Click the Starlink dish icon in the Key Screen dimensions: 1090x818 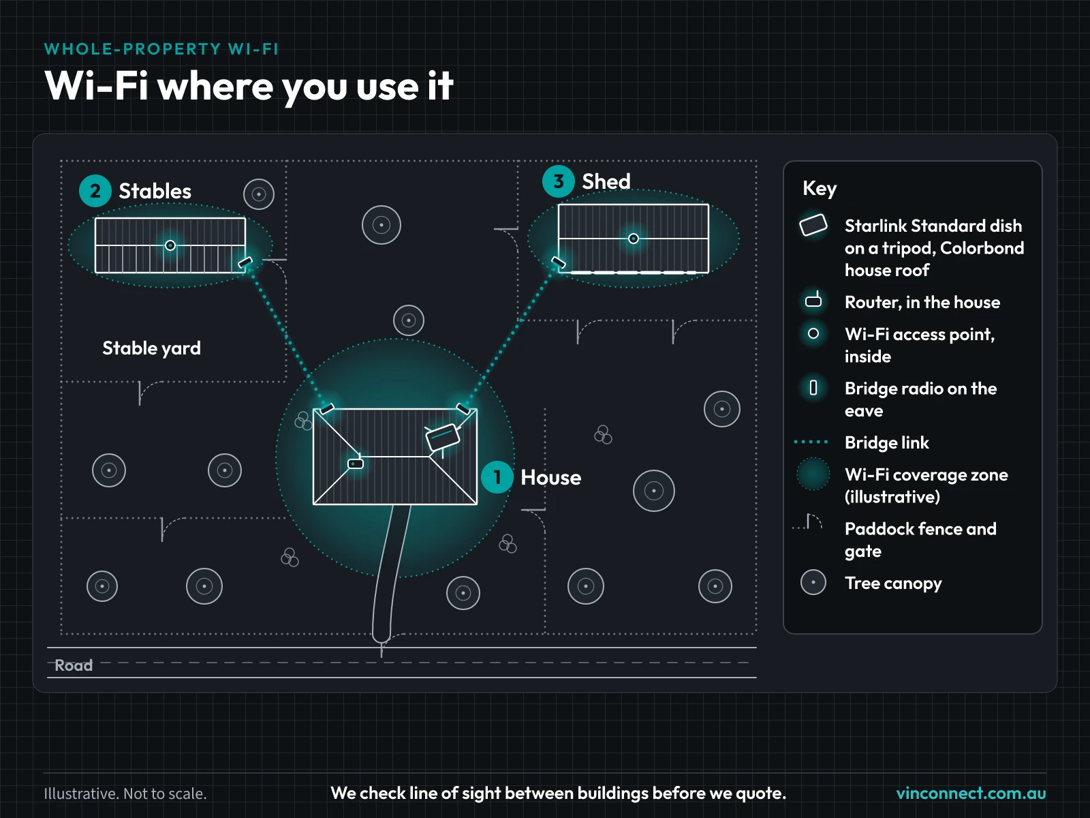click(813, 225)
